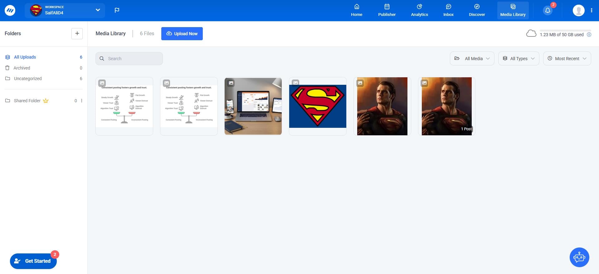Screen dimensions: 599x274
Task: Open the second consistent posting infographic thumbnail
Action: (189, 106)
